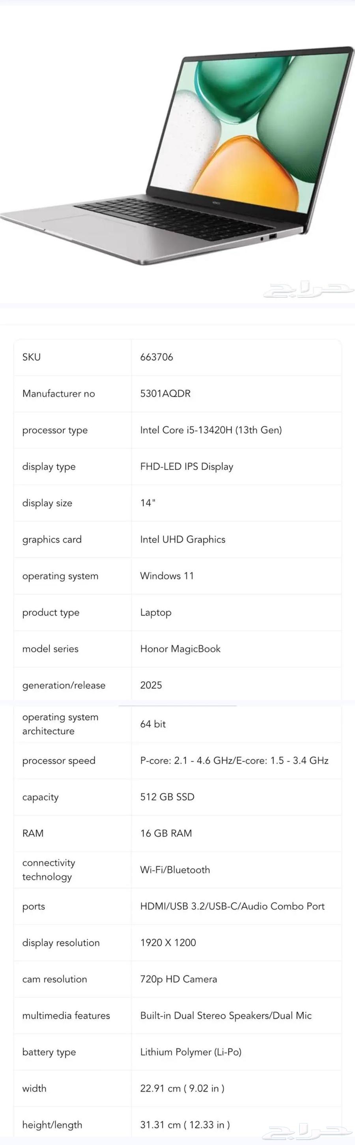This screenshot has height=1145, width=355.
Task: Click the 1920 X 1200 resolution value
Action: [x=168, y=942]
